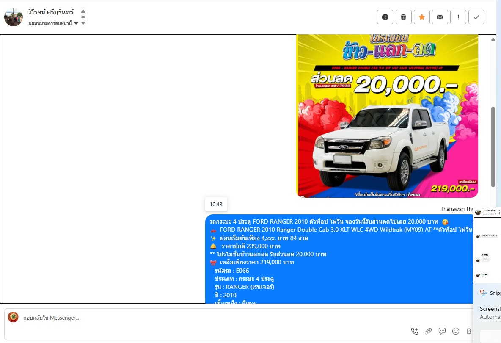The height and width of the screenshot is (343, 501).
Task: Go to next conversation with gray down arrow
Action: [x=83, y=23]
